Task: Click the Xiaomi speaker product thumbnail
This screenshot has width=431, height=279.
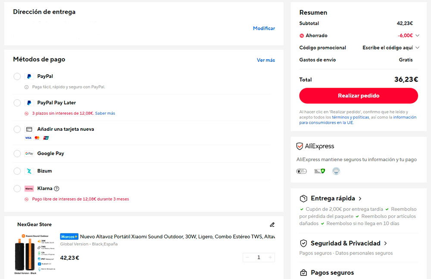Action: [x=34, y=254]
